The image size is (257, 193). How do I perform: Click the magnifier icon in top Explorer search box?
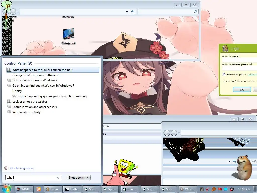point(195,12)
